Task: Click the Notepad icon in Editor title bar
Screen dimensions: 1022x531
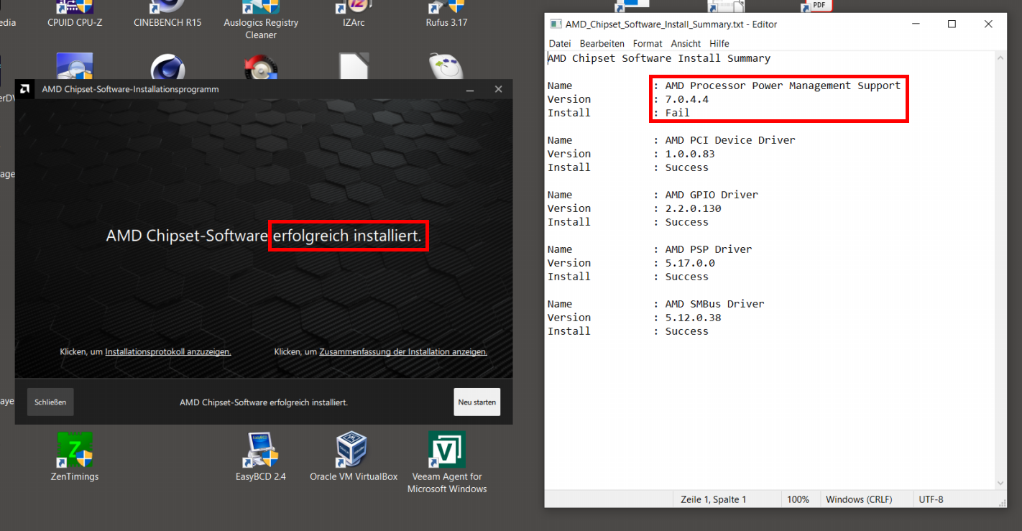Action: point(556,24)
